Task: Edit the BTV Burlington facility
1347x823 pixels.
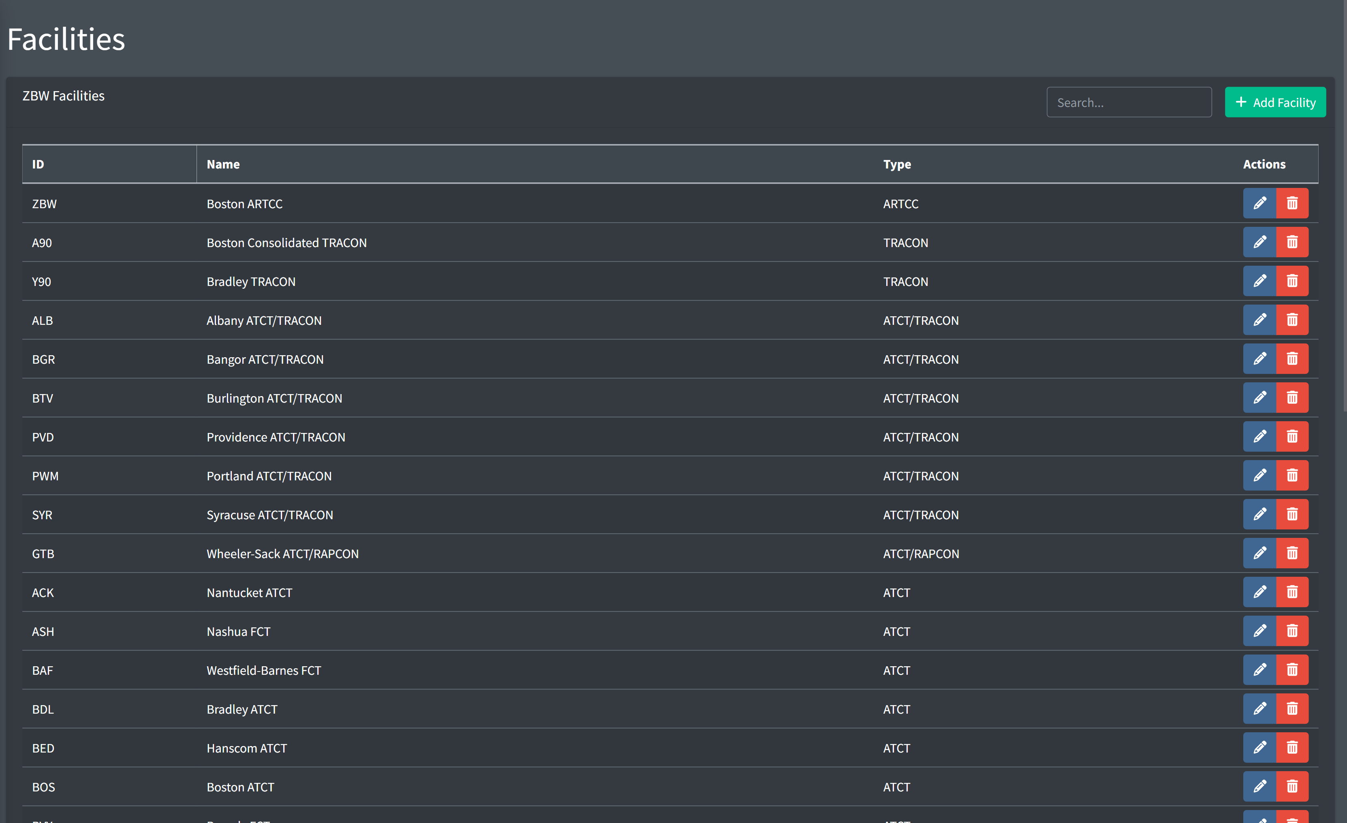Action: [x=1259, y=397]
